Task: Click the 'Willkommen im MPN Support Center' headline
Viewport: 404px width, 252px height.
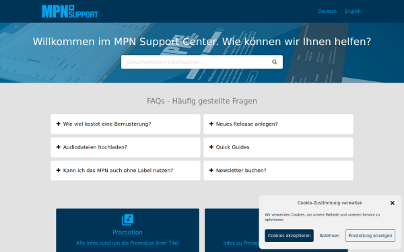Action: [x=202, y=42]
